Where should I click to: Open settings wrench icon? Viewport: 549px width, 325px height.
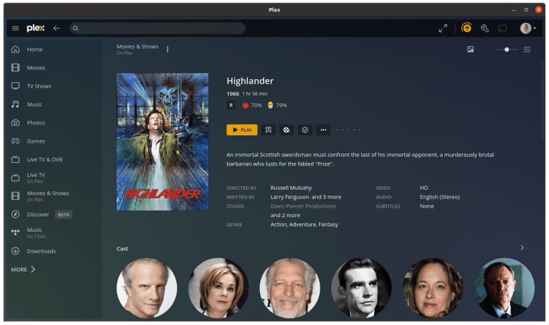(485, 28)
